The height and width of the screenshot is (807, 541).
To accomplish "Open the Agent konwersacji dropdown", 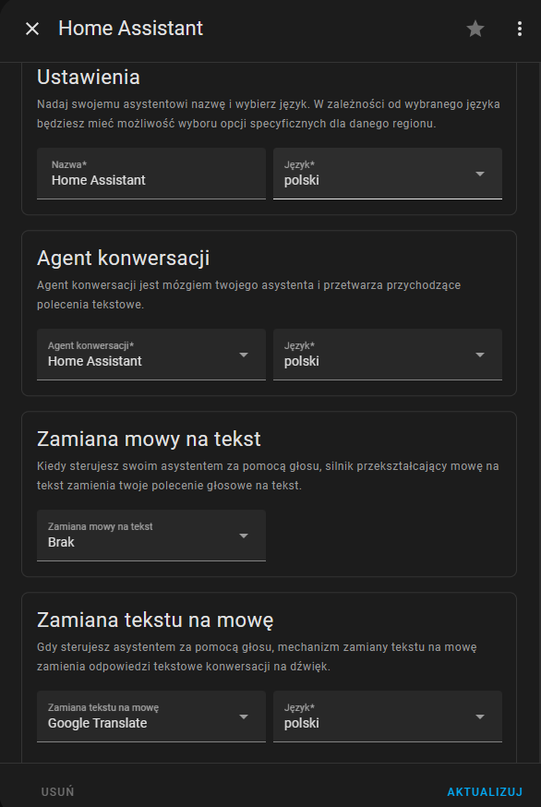I will coord(151,355).
